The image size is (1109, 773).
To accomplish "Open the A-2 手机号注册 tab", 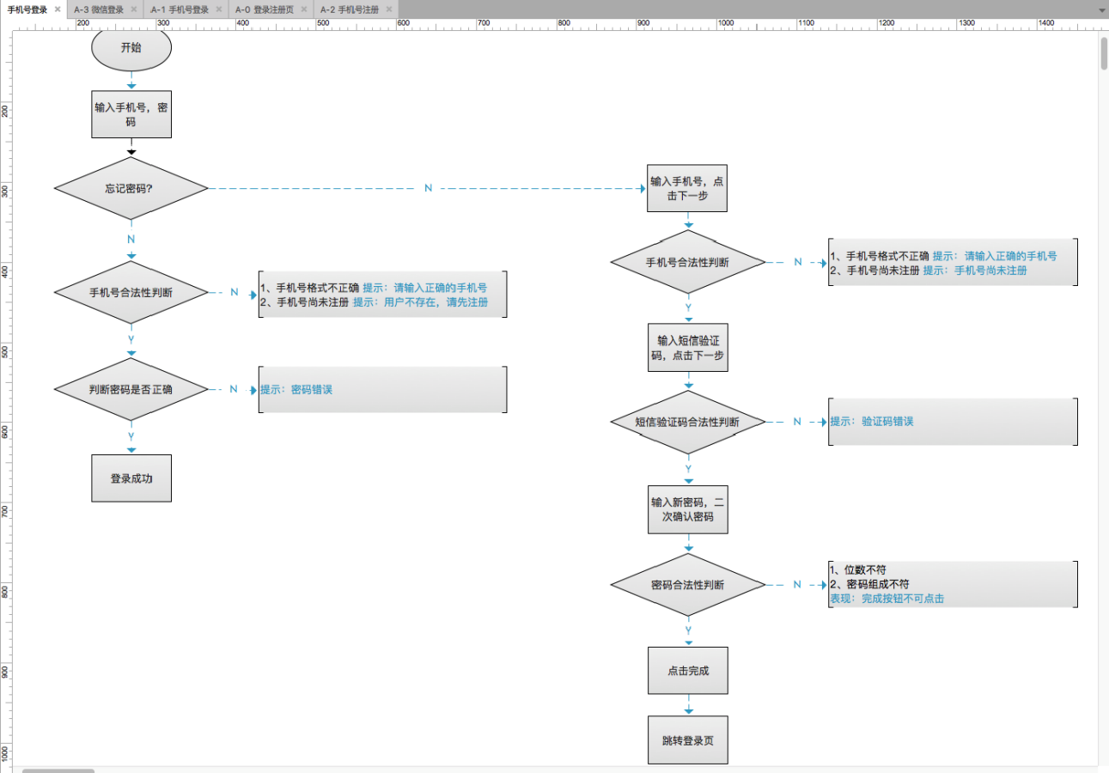I will 350,9.
